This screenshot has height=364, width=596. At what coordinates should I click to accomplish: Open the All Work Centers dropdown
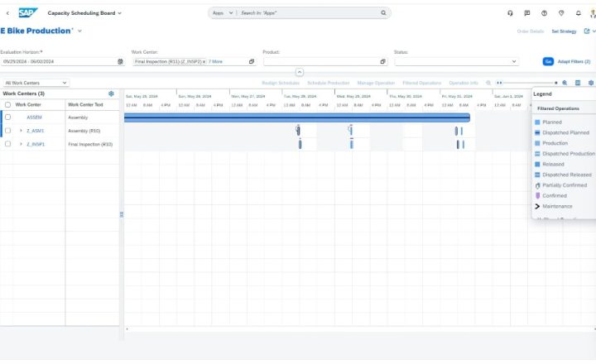[36, 83]
